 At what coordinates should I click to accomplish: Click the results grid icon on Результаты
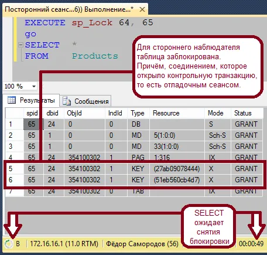12,100
